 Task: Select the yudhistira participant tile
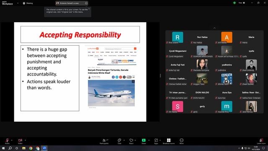227,65
